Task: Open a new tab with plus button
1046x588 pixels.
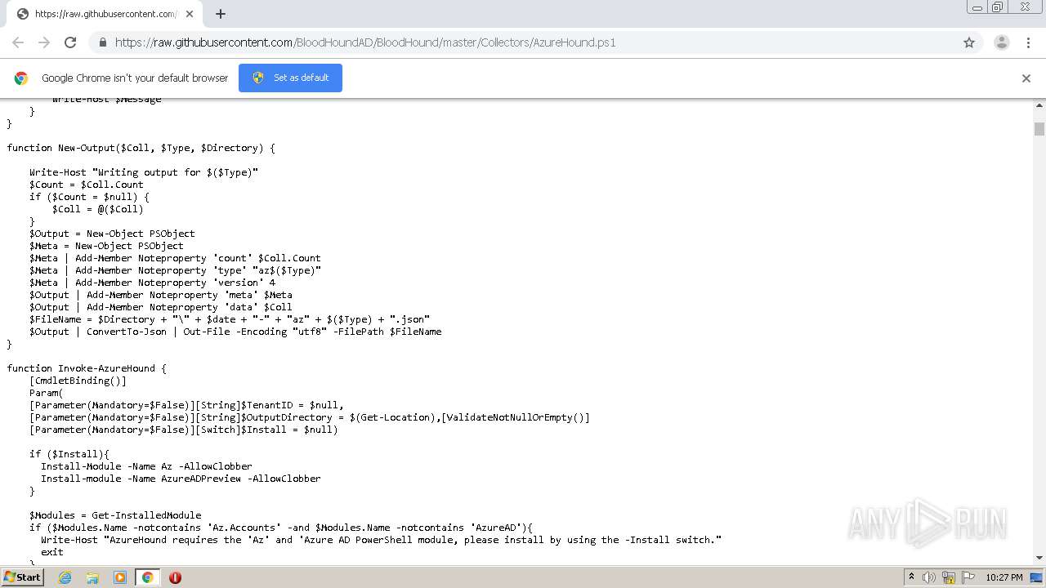Action: click(221, 14)
